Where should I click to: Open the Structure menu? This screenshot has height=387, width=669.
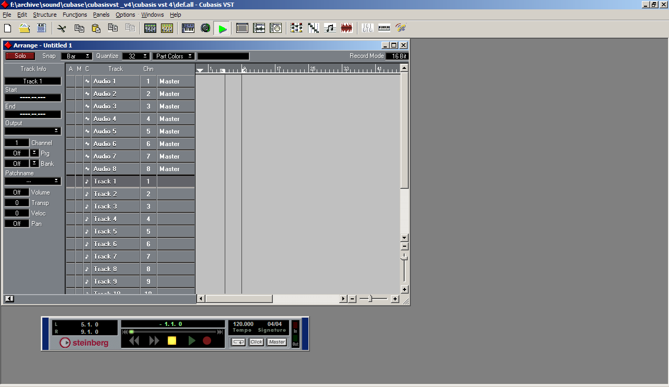[45, 15]
